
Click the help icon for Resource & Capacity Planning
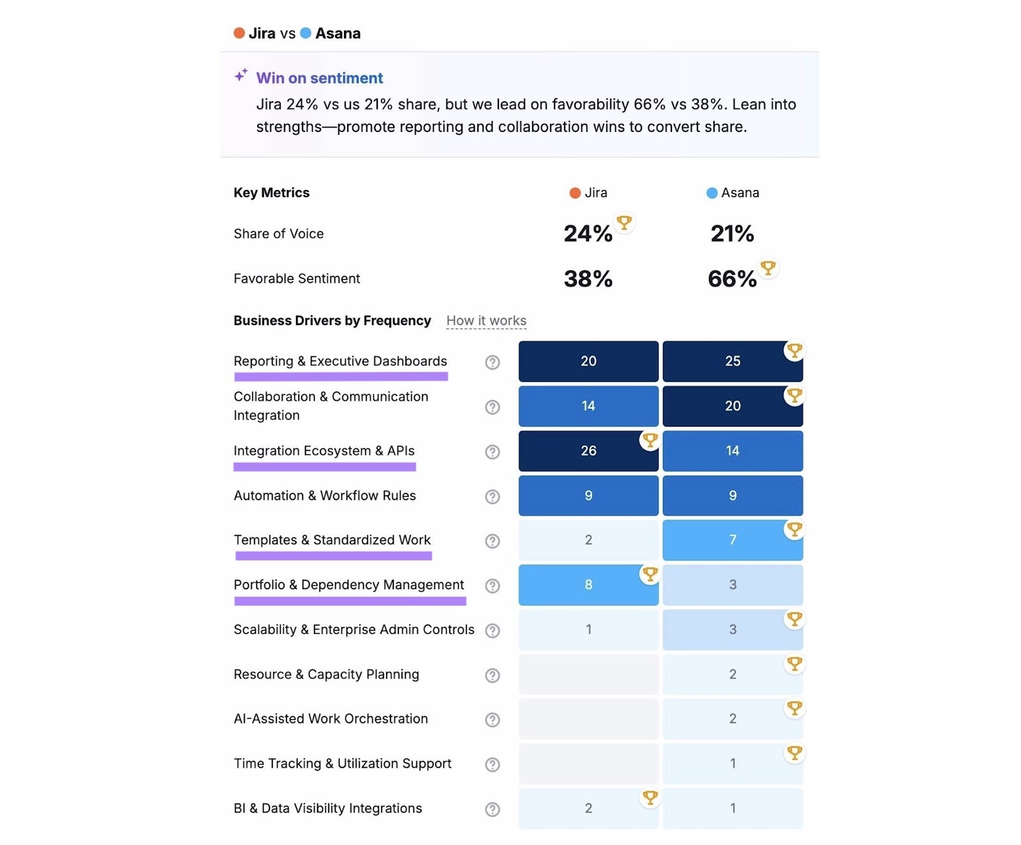[x=492, y=675]
